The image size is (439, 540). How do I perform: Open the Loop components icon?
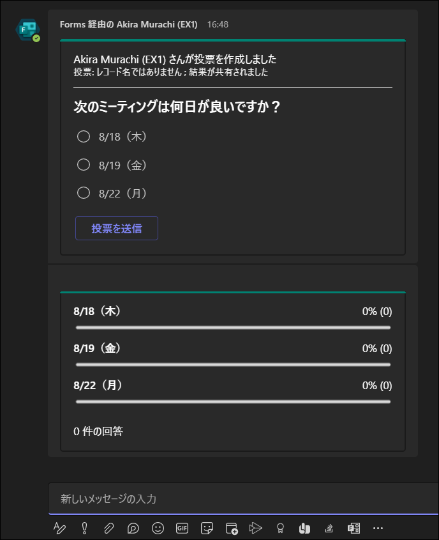pyautogui.click(x=133, y=528)
